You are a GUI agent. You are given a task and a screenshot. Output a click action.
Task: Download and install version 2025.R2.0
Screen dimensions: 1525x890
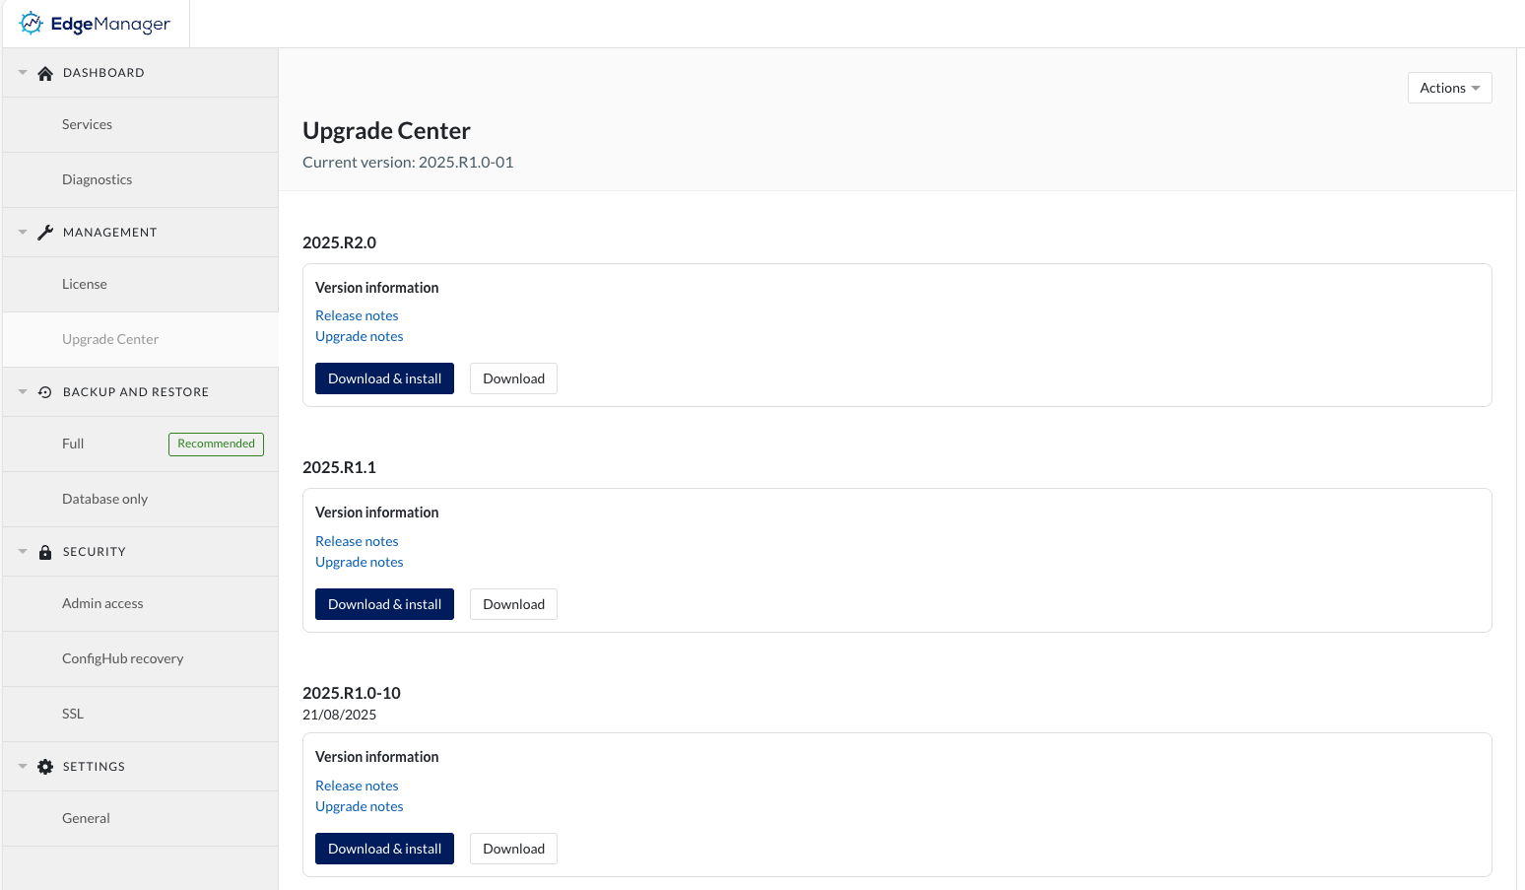pyautogui.click(x=384, y=378)
